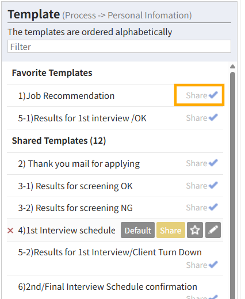Screen dimensions: 245x299
Task: Select the 1)Job Recommendation template
Action: 66,95
